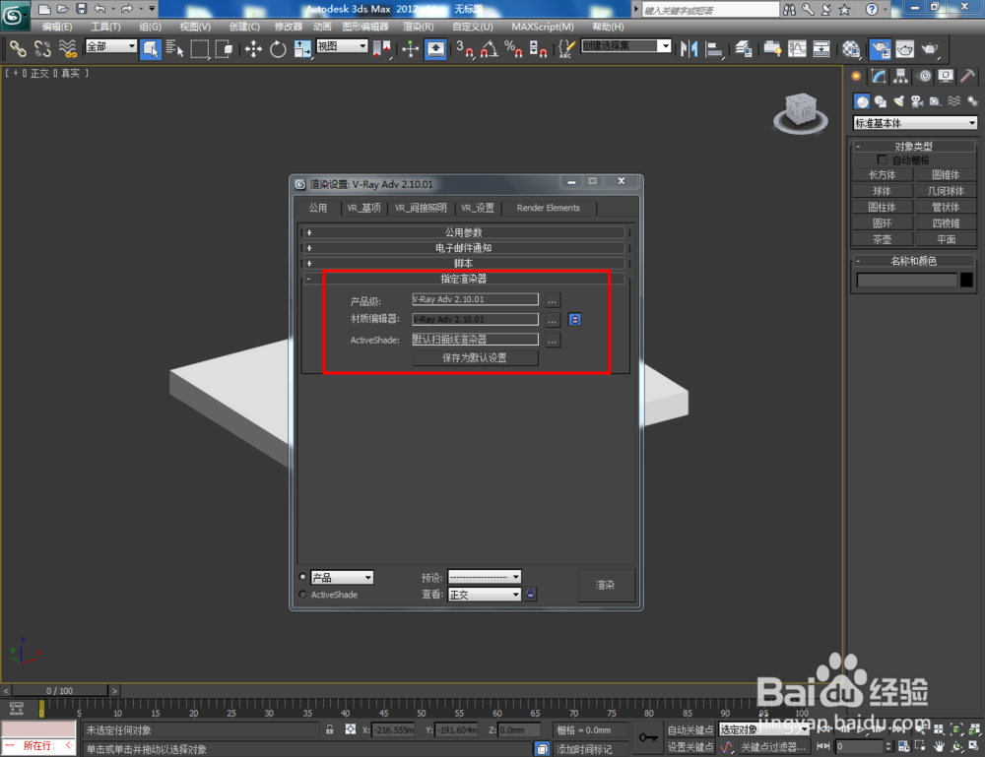This screenshot has width=985, height=757.
Task: Click the 茶壶 teapot button
Action: (882, 239)
